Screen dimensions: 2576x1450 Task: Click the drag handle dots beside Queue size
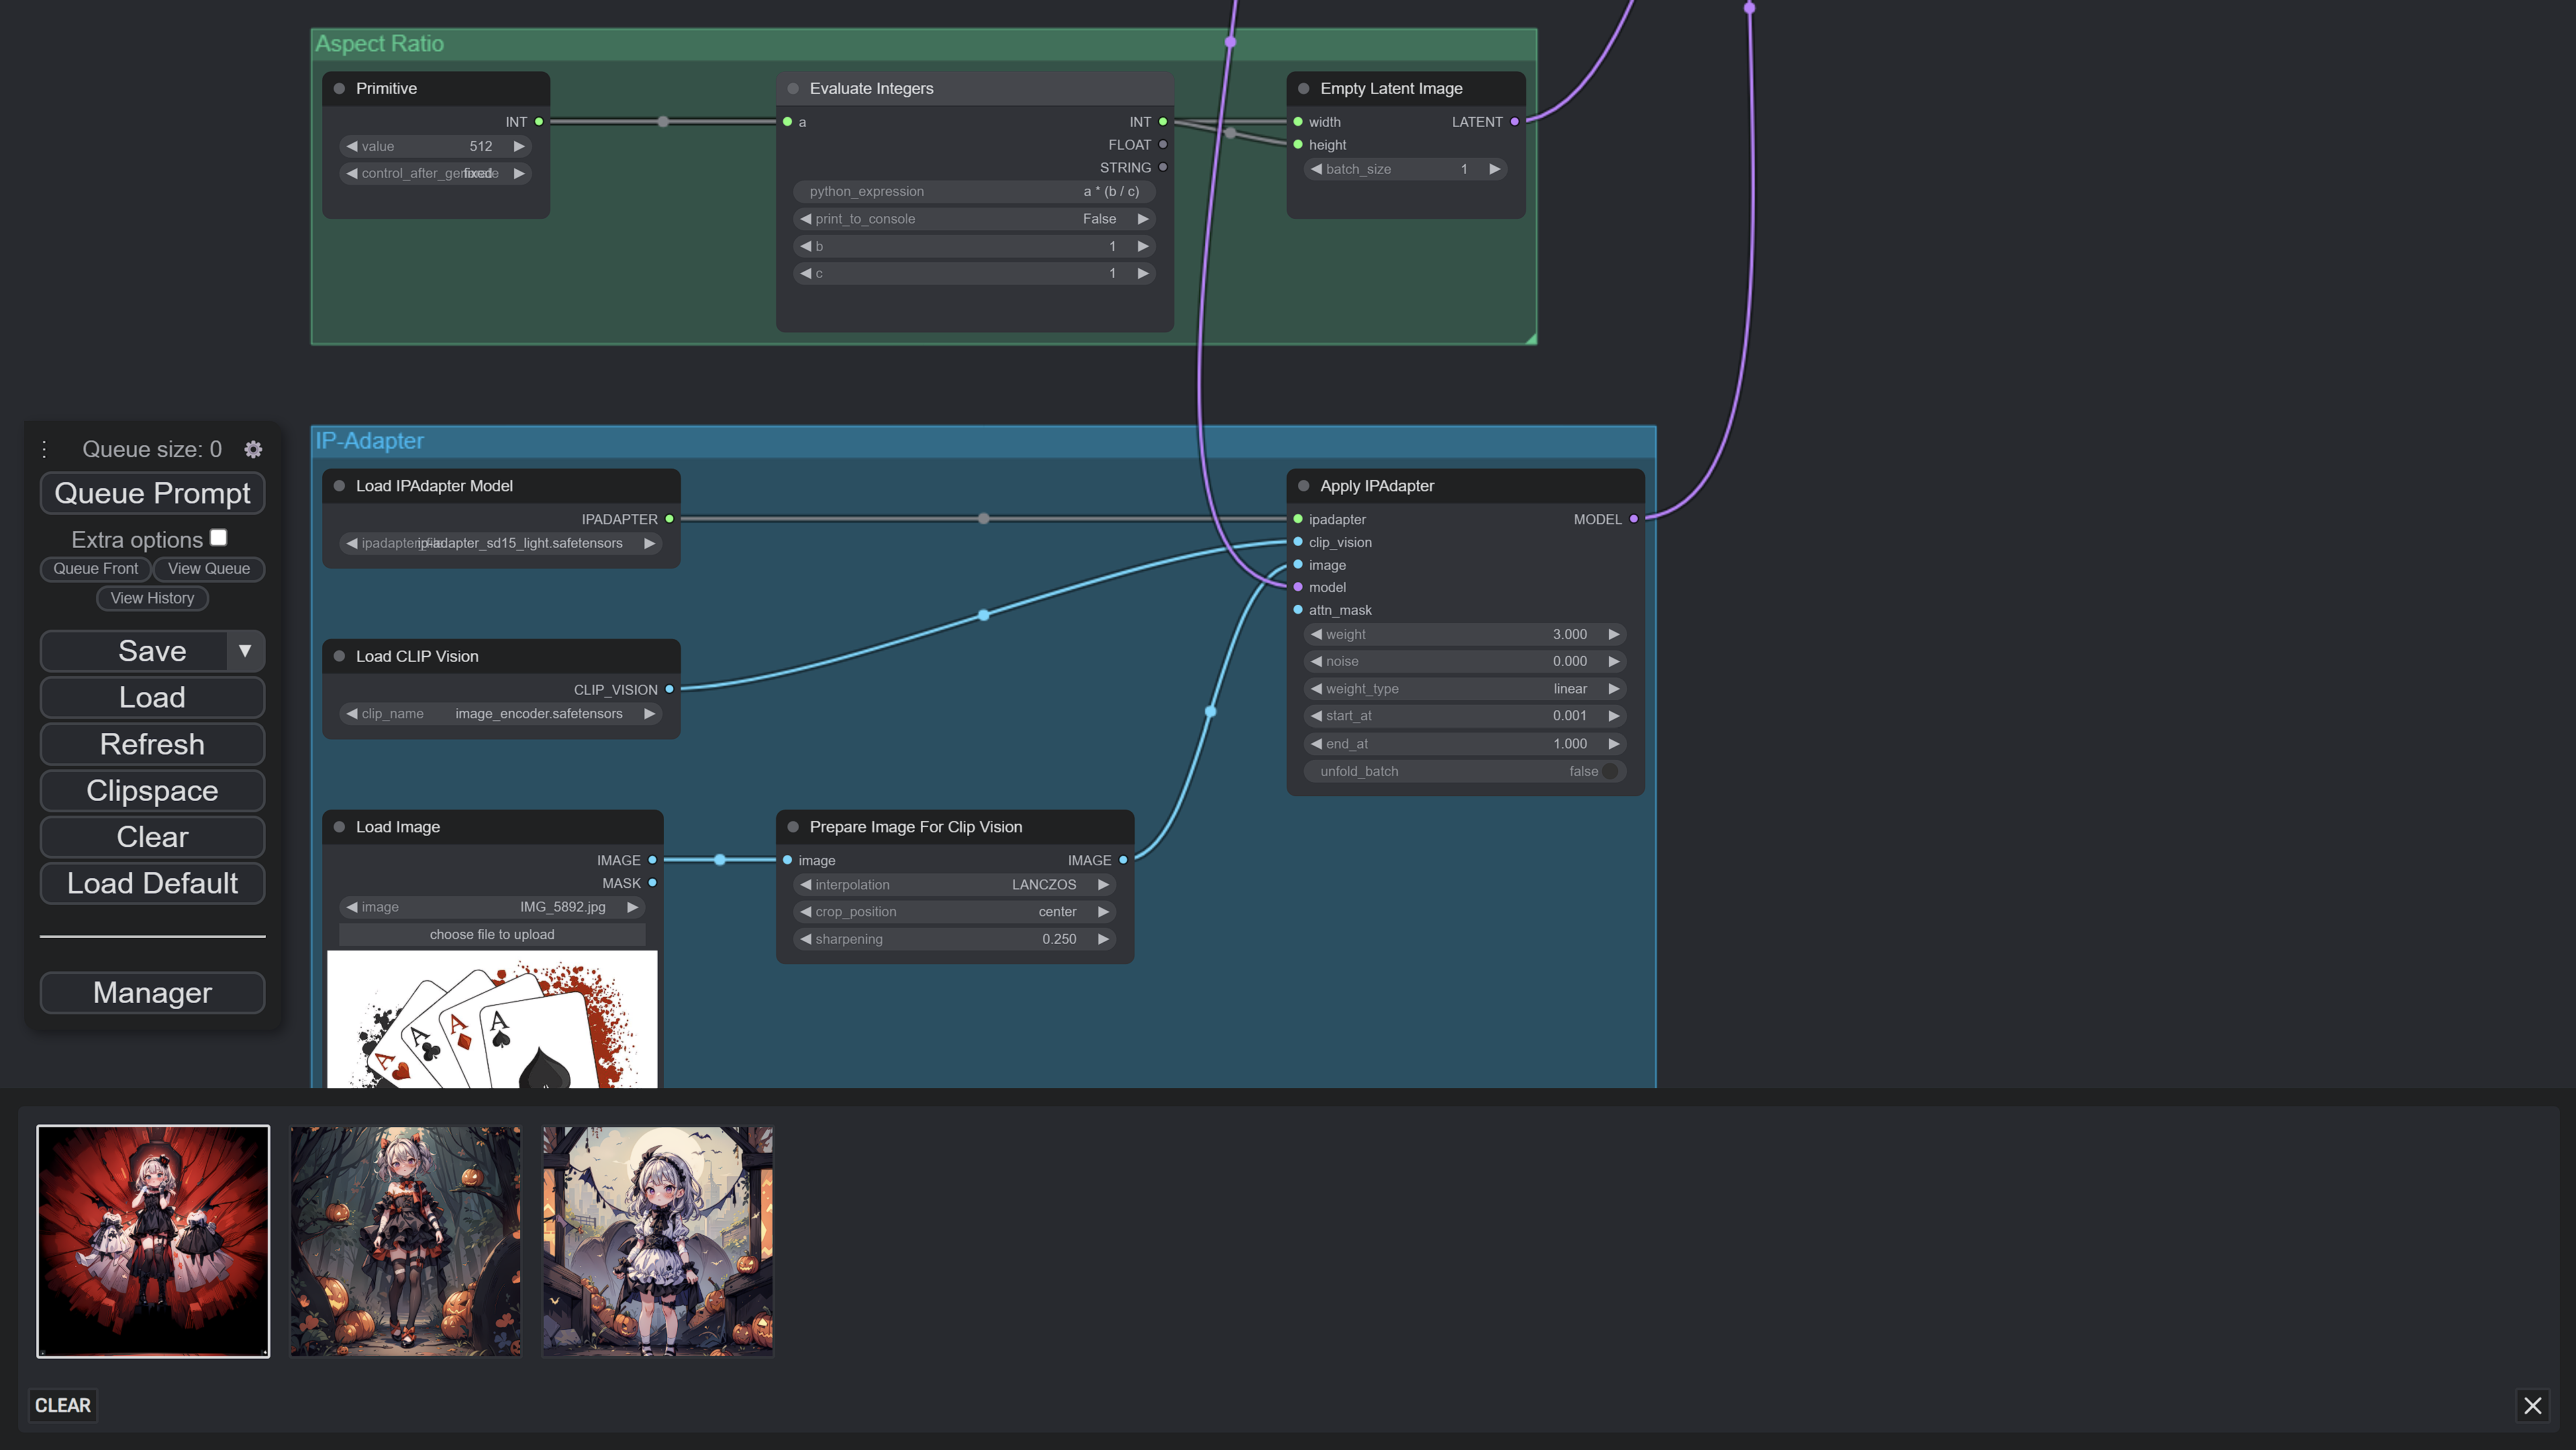tap(44, 449)
